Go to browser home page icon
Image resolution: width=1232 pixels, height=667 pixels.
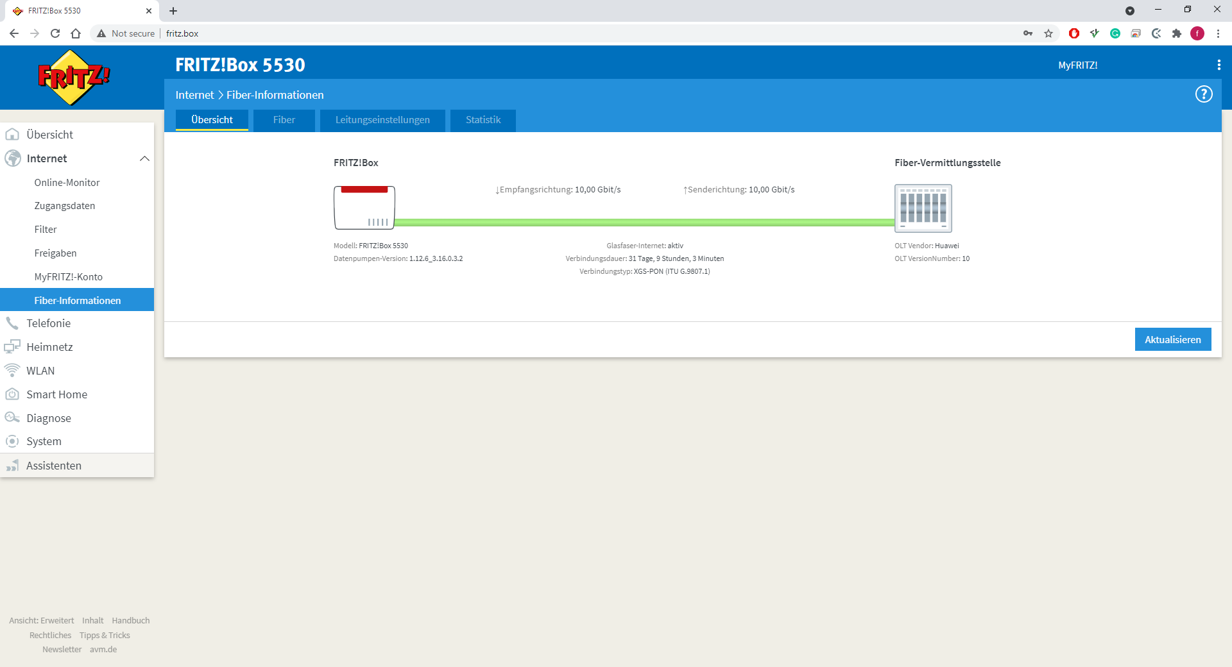click(76, 33)
